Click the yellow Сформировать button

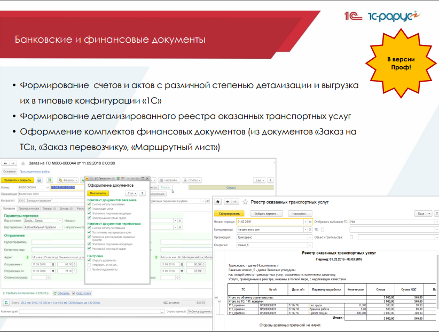click(229, 214)
